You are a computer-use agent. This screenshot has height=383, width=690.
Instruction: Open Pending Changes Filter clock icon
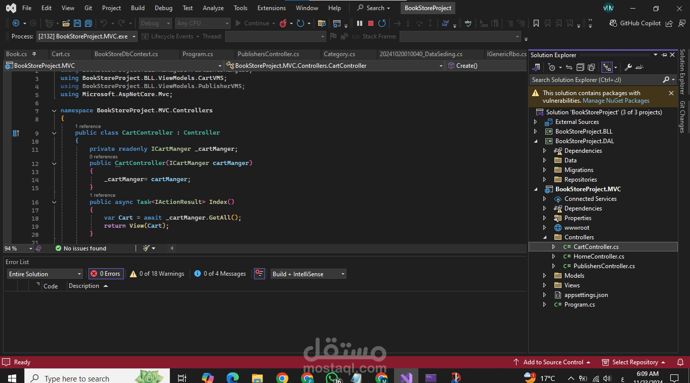[552, 67]
